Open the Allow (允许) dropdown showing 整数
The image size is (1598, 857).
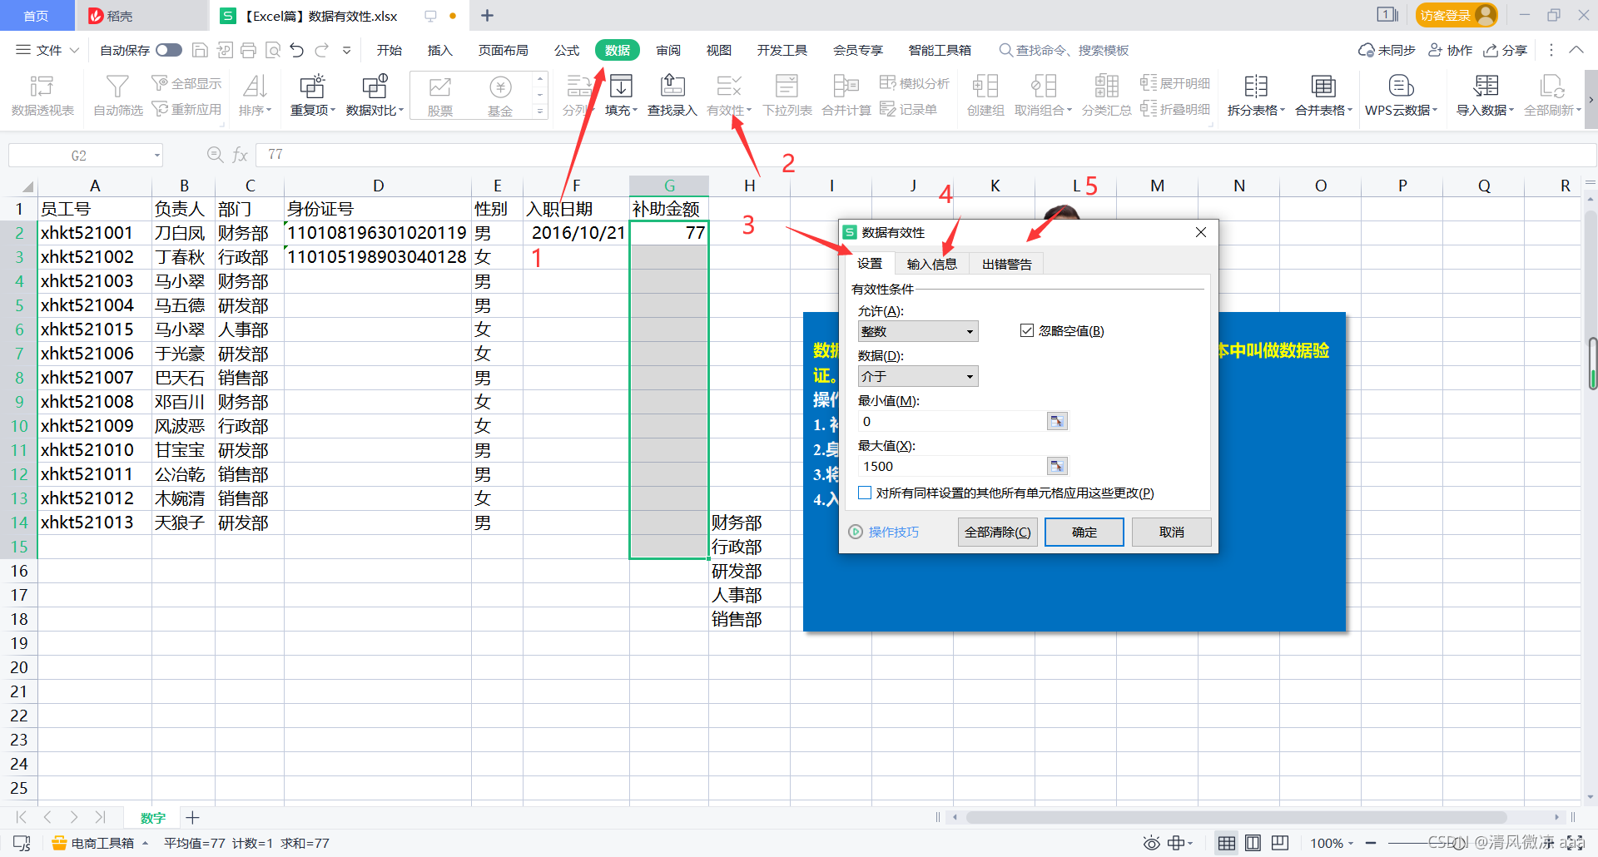click(x=918, y=331)
